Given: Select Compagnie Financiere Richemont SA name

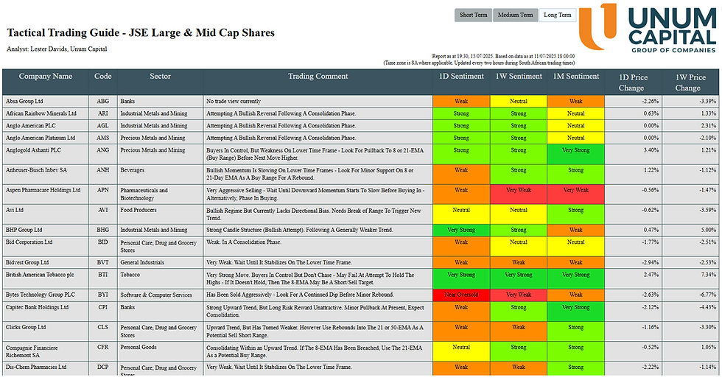Looking at the screenshot, I should pyautogui.click(x=32, y=351).
